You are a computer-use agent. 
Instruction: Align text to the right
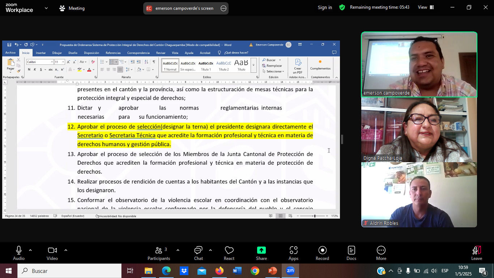point(114,69)
